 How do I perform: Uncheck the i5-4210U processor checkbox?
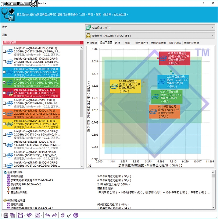point(4,124)
